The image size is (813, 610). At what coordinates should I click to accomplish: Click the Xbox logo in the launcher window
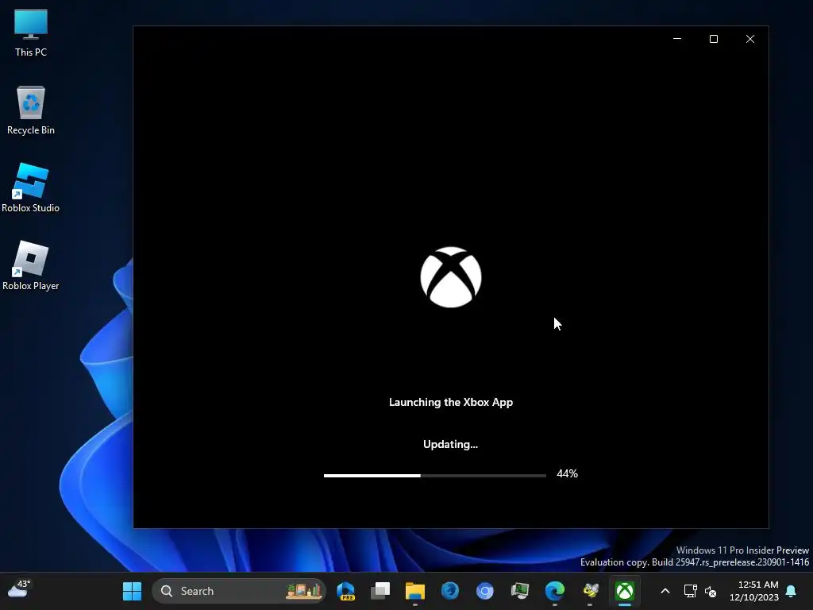click(x=451, y=277)
